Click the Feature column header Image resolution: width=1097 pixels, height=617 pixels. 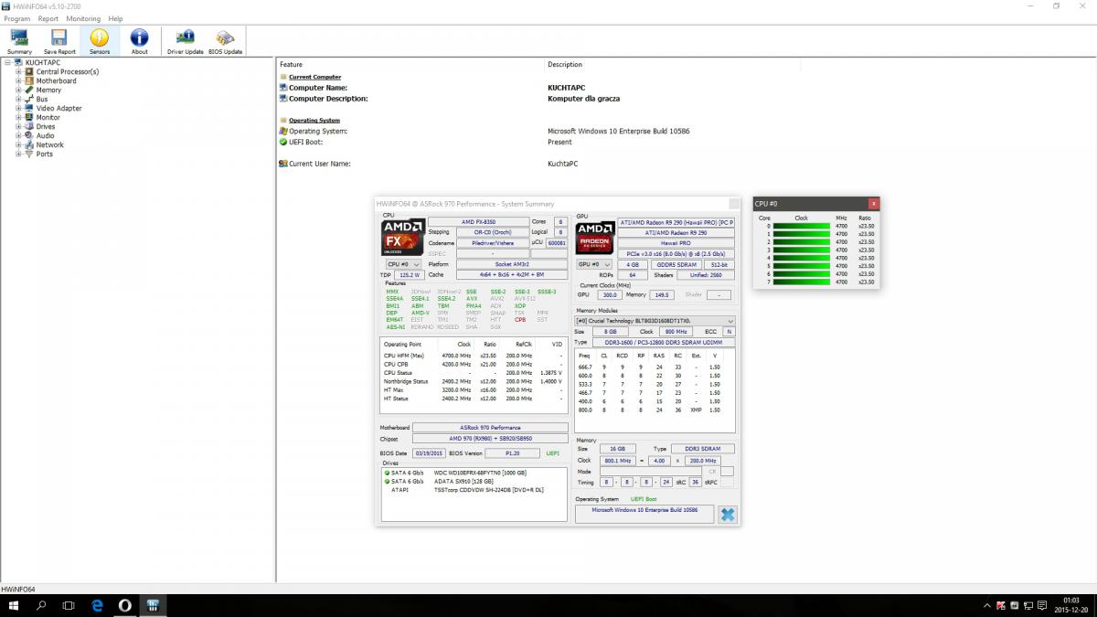pyautogui.click(x=410, y=65)
